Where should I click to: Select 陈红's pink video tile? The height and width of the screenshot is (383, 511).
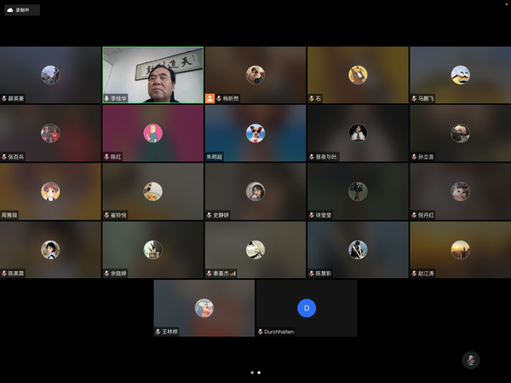click(152, 133)
